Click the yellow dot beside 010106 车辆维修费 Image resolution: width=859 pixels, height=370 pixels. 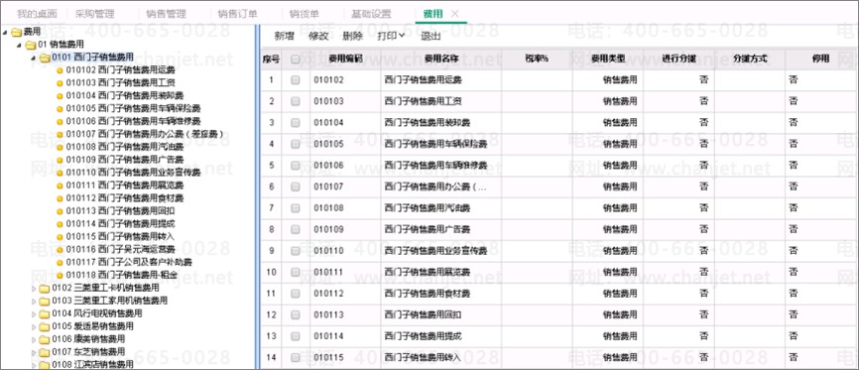(60, 121)
